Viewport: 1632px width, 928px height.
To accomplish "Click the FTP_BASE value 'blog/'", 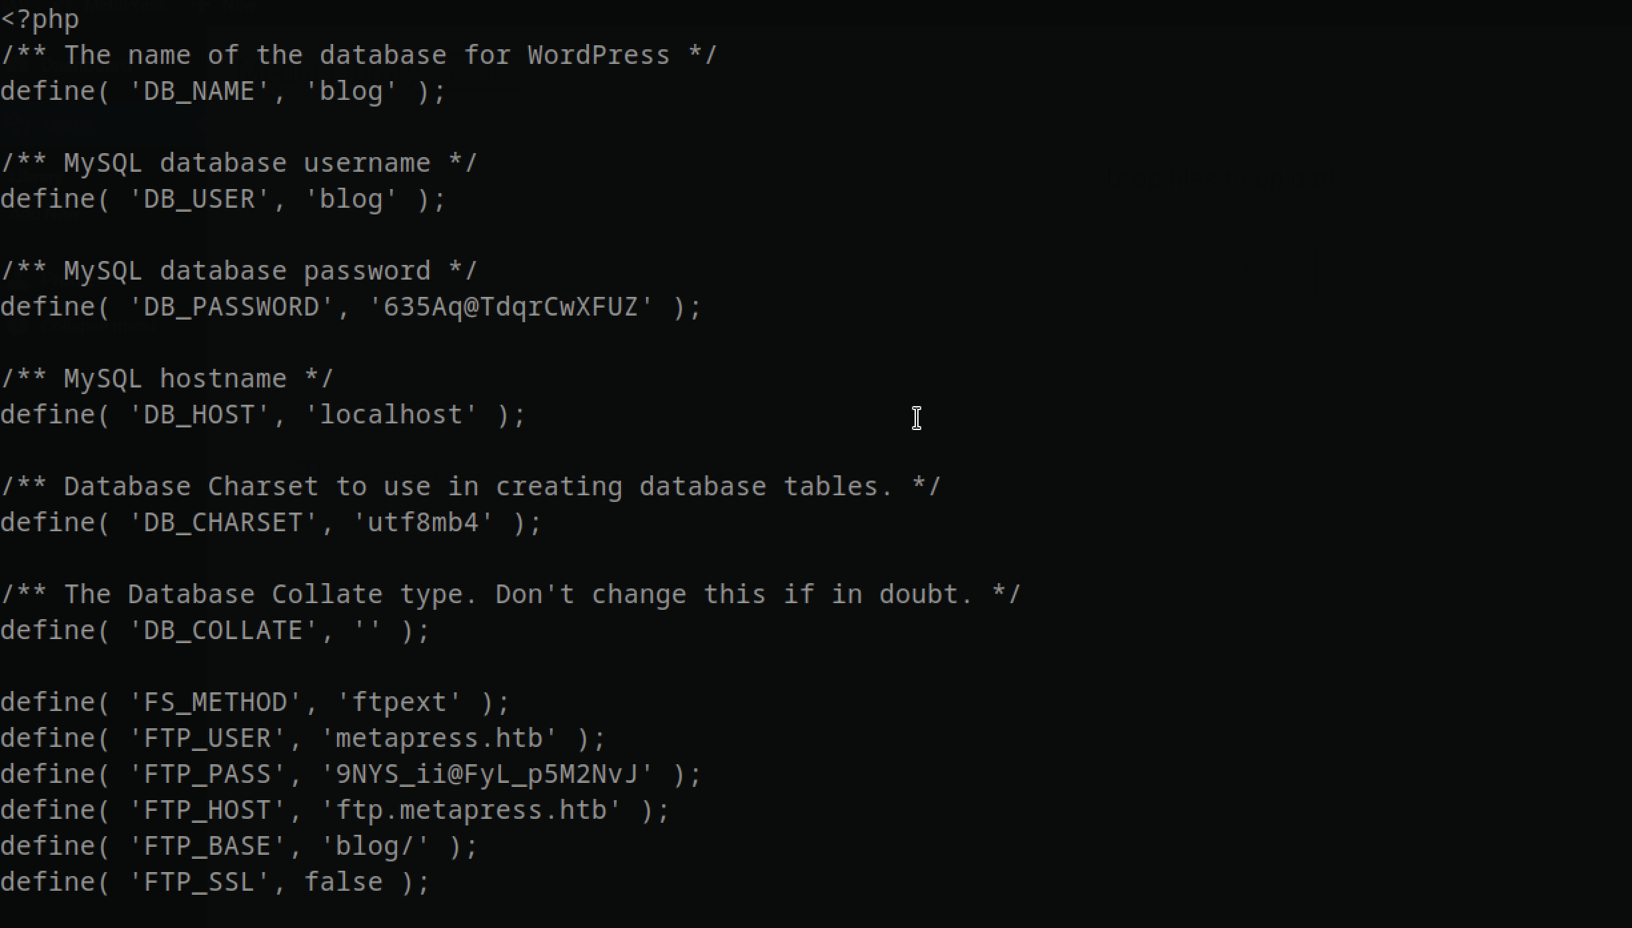I will point(375,846).
